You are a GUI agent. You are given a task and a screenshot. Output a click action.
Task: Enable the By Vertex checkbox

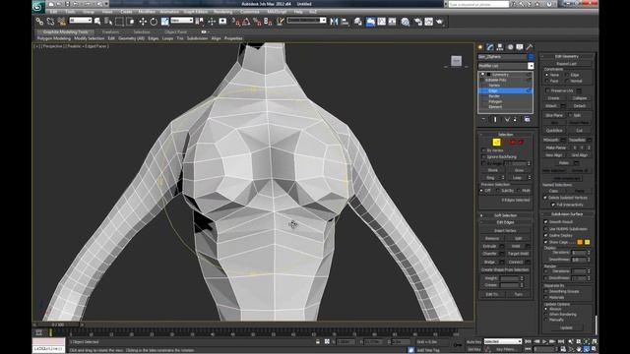click(x=483, y=150)
